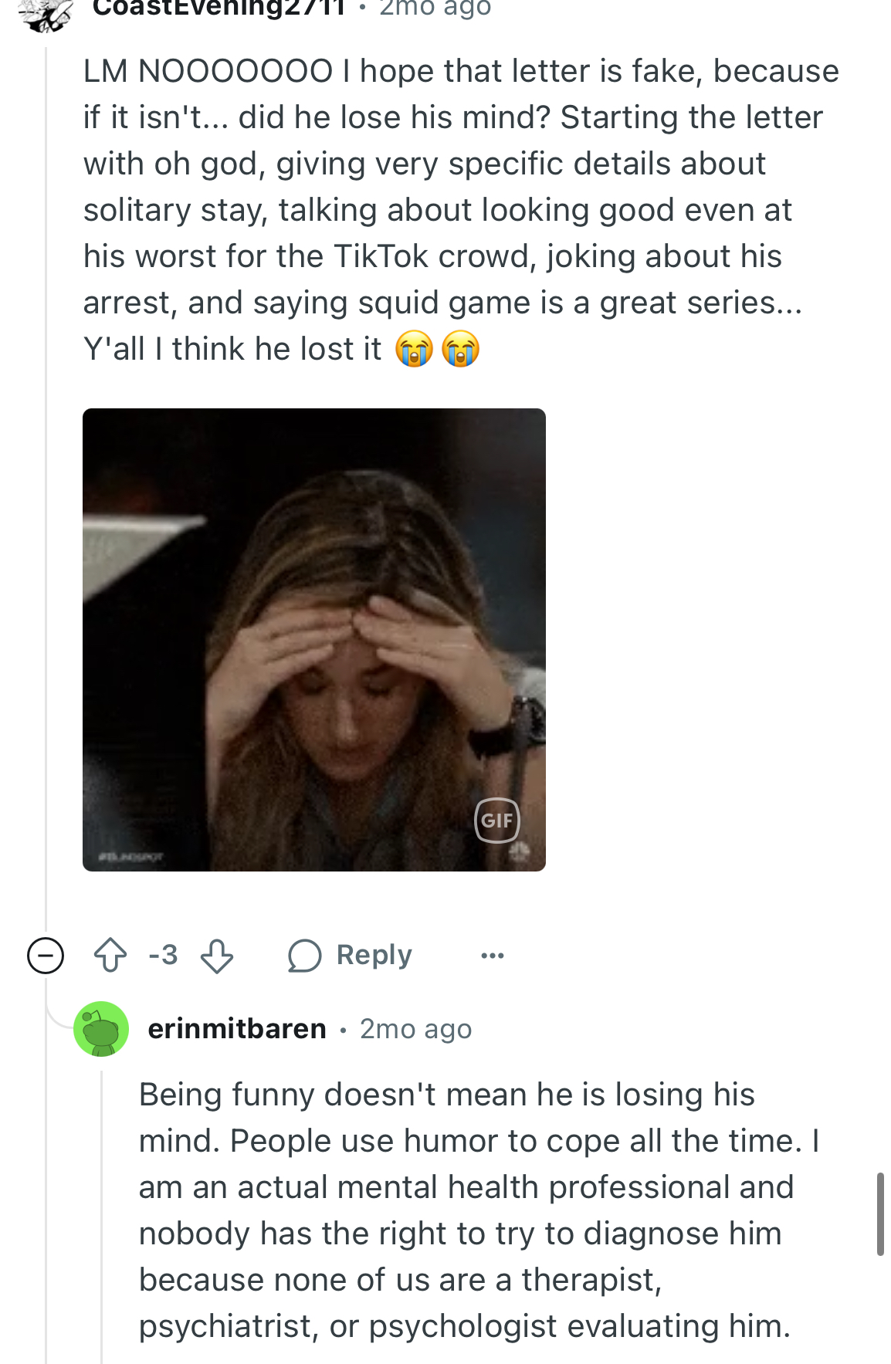Open the head-in-hands GIF thumbnail
Screen dimensions: 891x1364
pos(314,640)
